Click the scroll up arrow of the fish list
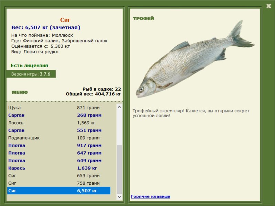 click(119, 107)
